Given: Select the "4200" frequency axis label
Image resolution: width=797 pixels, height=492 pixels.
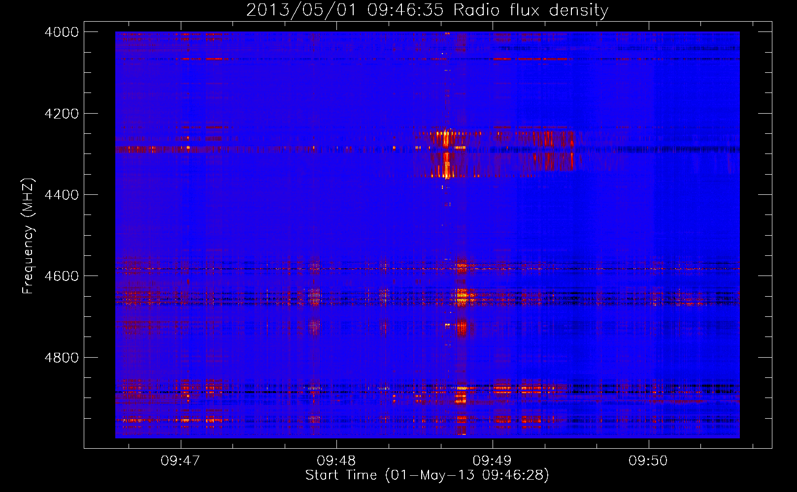Looking at the screenshot, I should [x=62, y=114].
